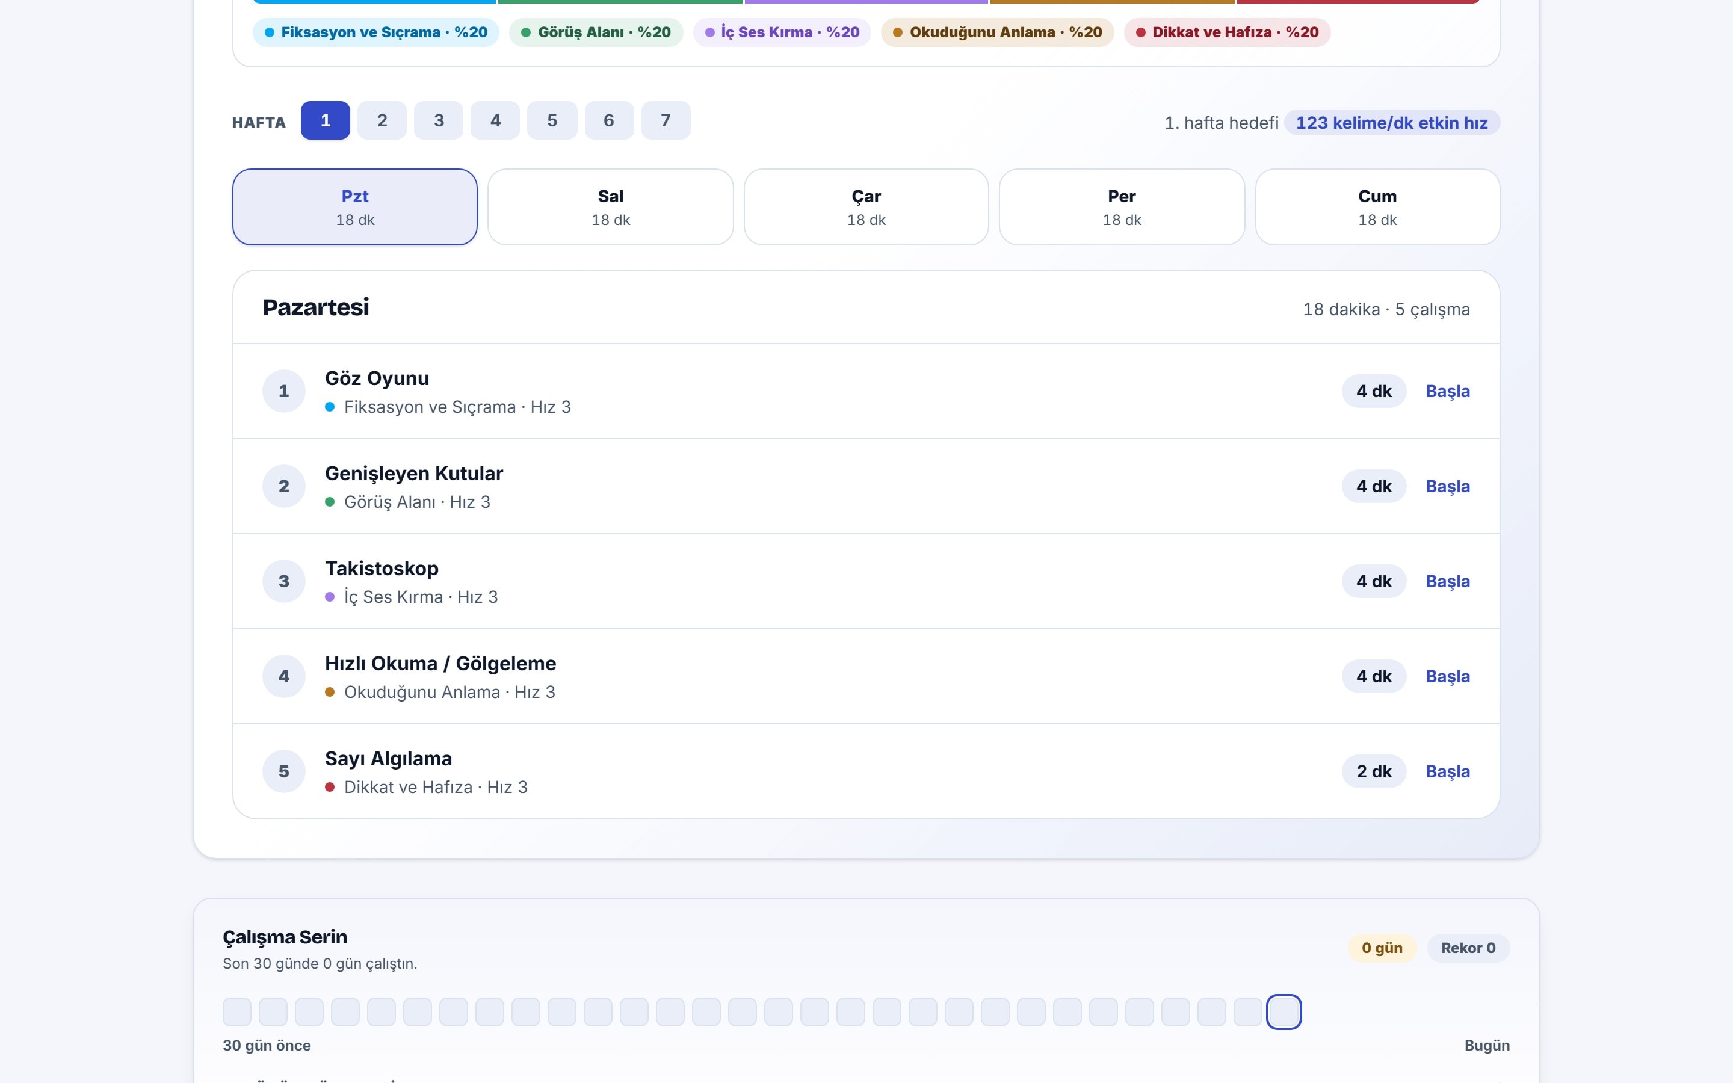The image size is (1733, 1083).
Task: Click the 18 dakika · 5 çalışma summary
Action: (x=1386, y=309)
